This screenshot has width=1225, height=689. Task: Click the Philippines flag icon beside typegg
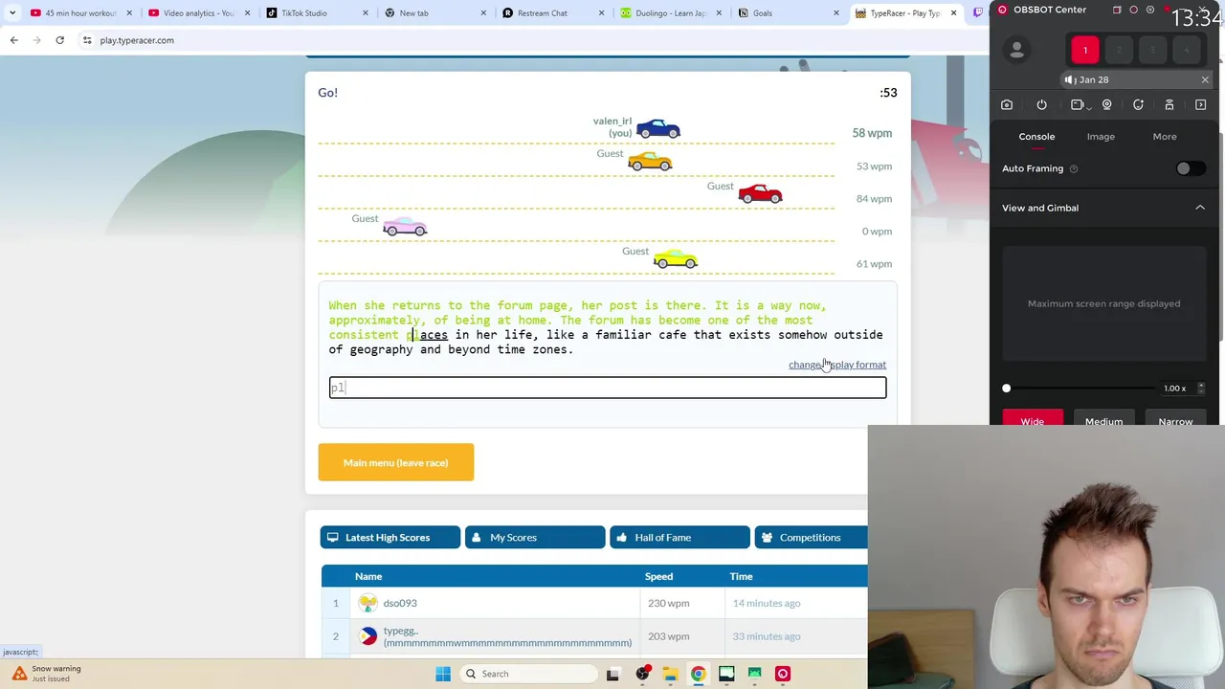click(x=368, y=636)
